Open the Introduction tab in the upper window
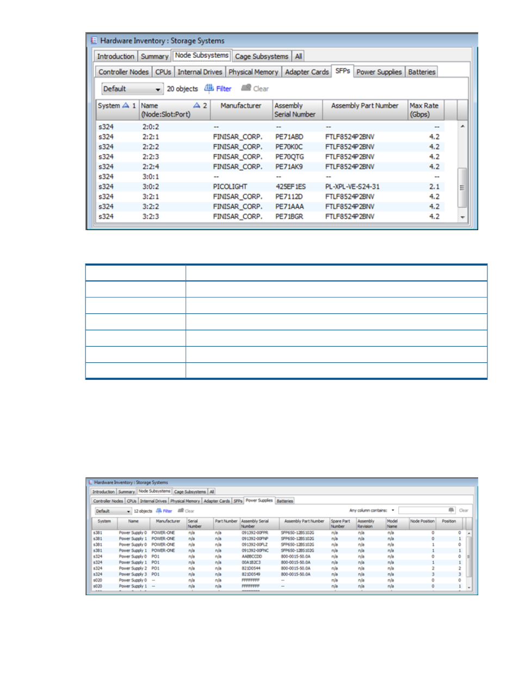 pyautogui.click(x=115, y=56)
